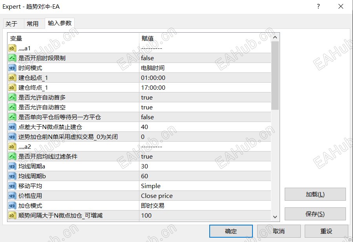Click the 赋值 column header
This screenshot has width=353, height=242.
coord(205,38)
